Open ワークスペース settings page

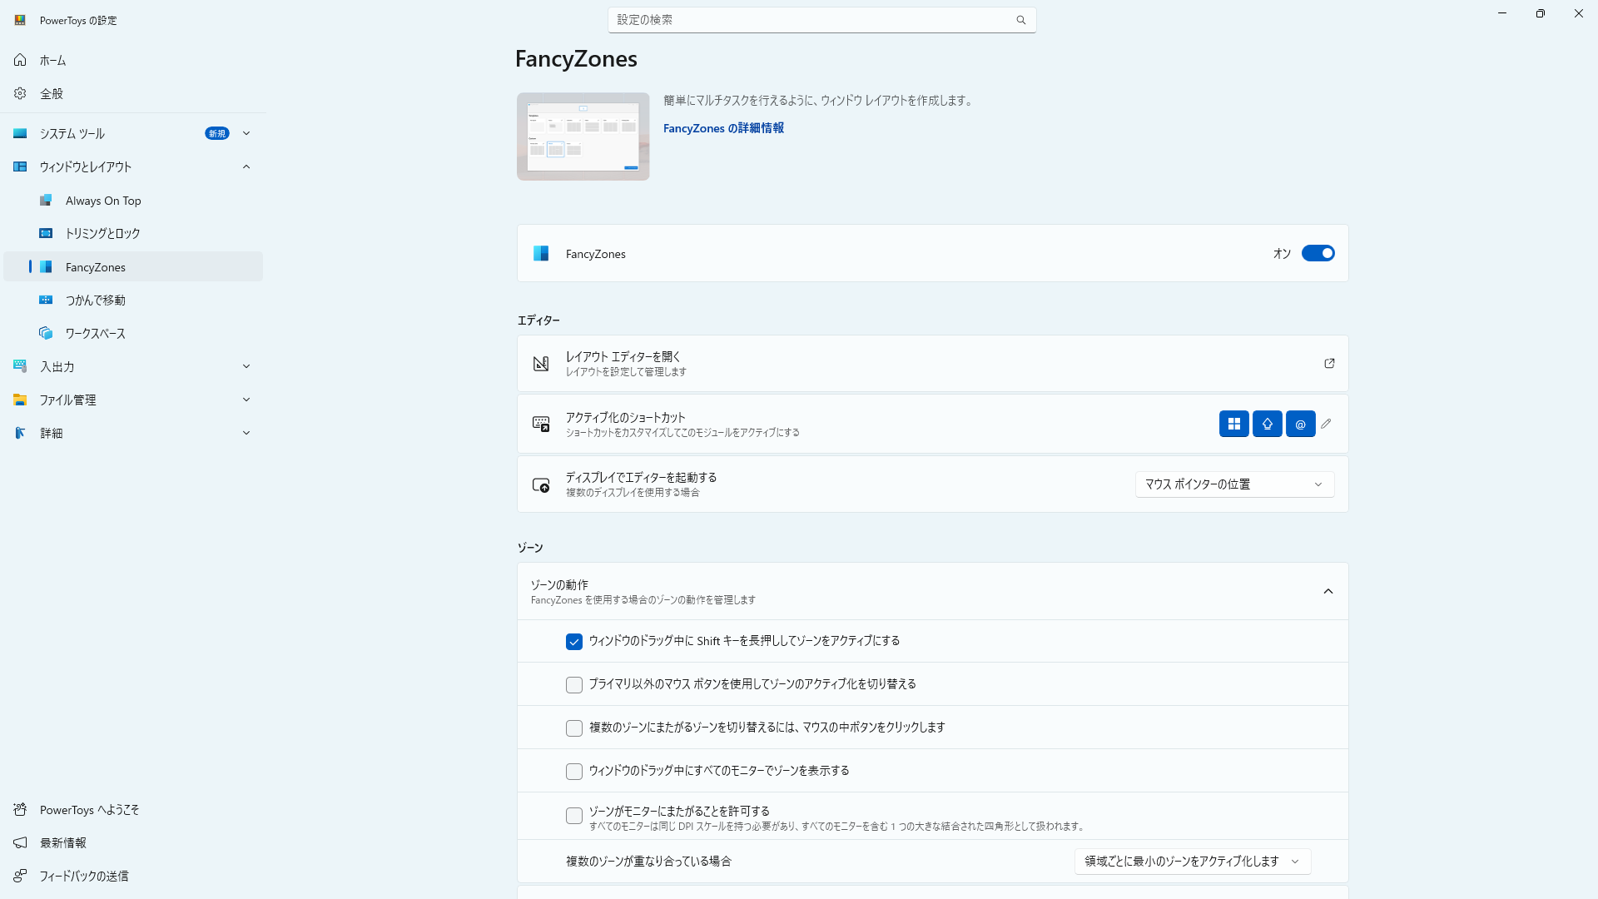[133, 334]
